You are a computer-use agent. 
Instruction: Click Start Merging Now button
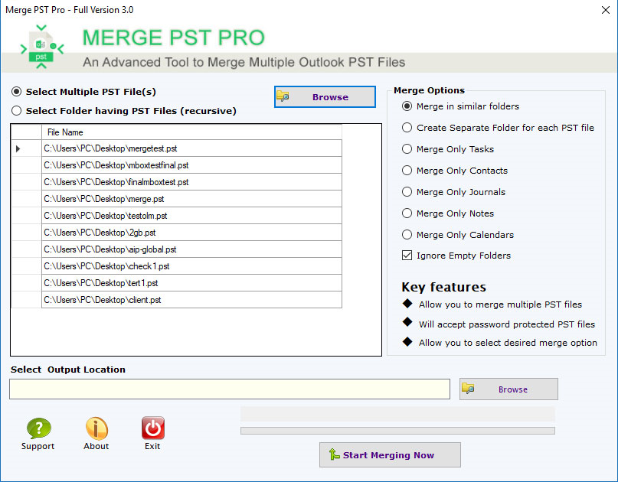390,454
